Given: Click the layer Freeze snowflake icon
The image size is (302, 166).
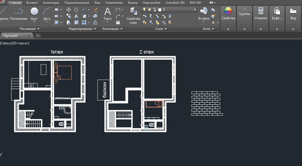Looking at the screenshot, I should click(x=157, y=16).
